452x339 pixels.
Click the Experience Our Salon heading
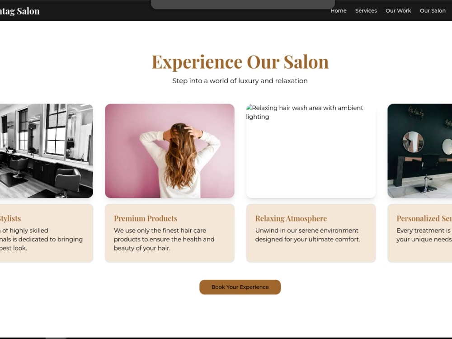pos(240,61)
